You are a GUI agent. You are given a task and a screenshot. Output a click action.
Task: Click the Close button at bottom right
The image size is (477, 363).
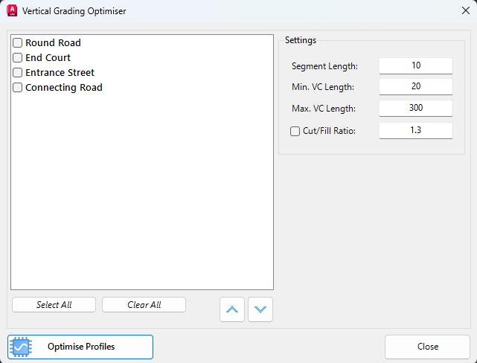427,347
